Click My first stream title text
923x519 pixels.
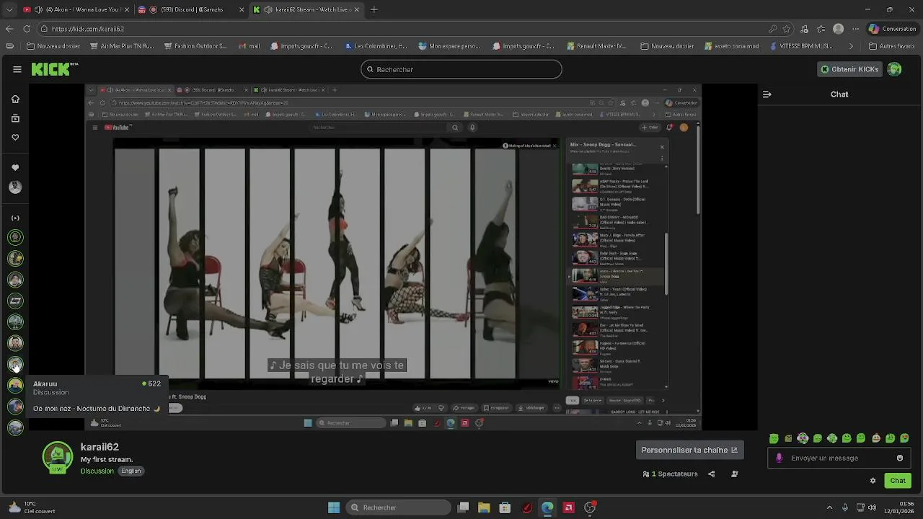coord(107,459)
